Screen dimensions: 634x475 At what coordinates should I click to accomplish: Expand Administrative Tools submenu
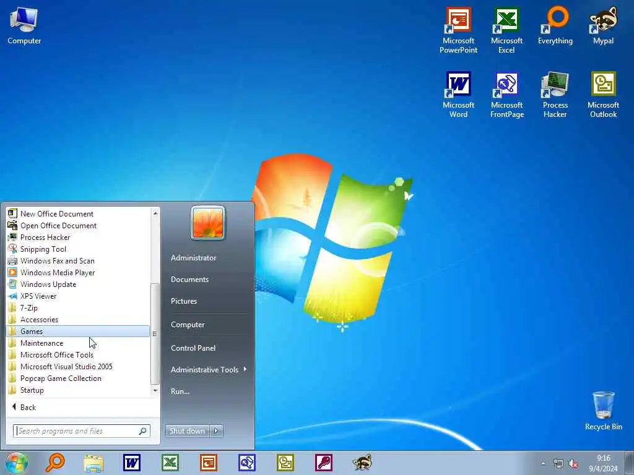(x=208, y=370)
